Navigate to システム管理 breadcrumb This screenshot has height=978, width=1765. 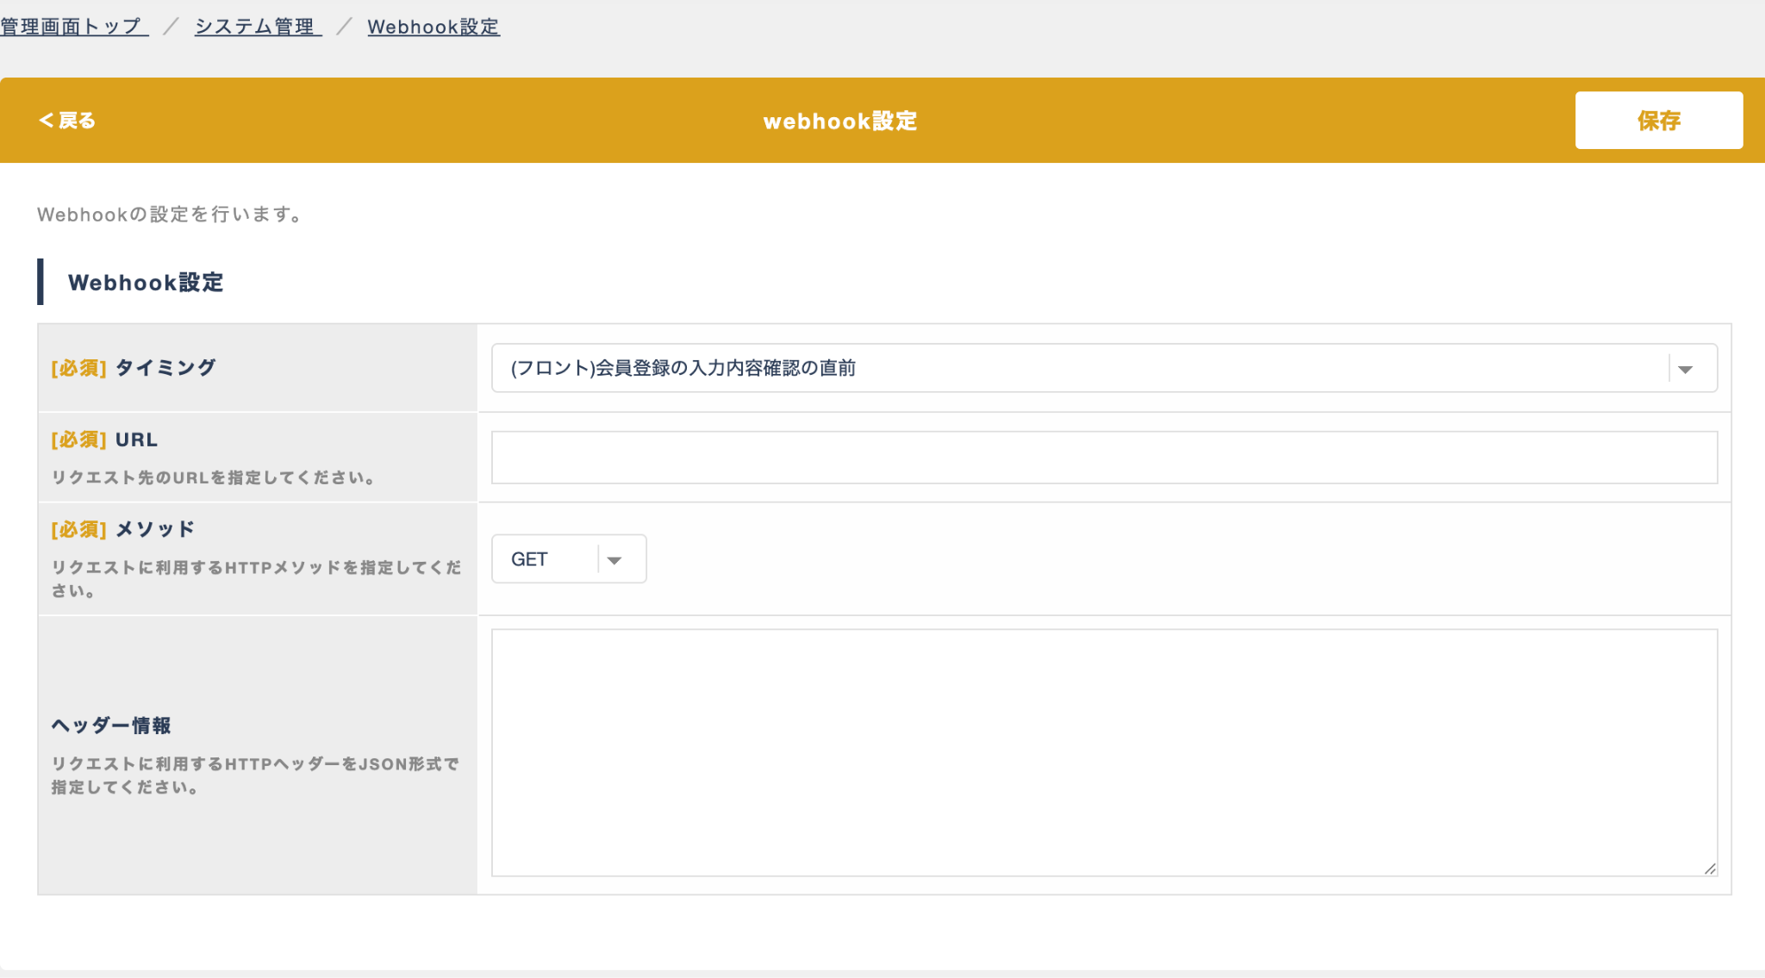pyautogui.click(x=257, y=27)
